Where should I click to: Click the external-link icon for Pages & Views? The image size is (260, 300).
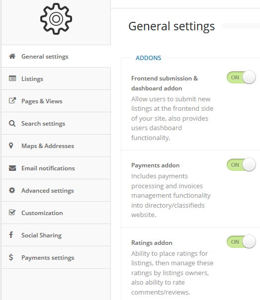pyautogui.click(x=12, y=101)
